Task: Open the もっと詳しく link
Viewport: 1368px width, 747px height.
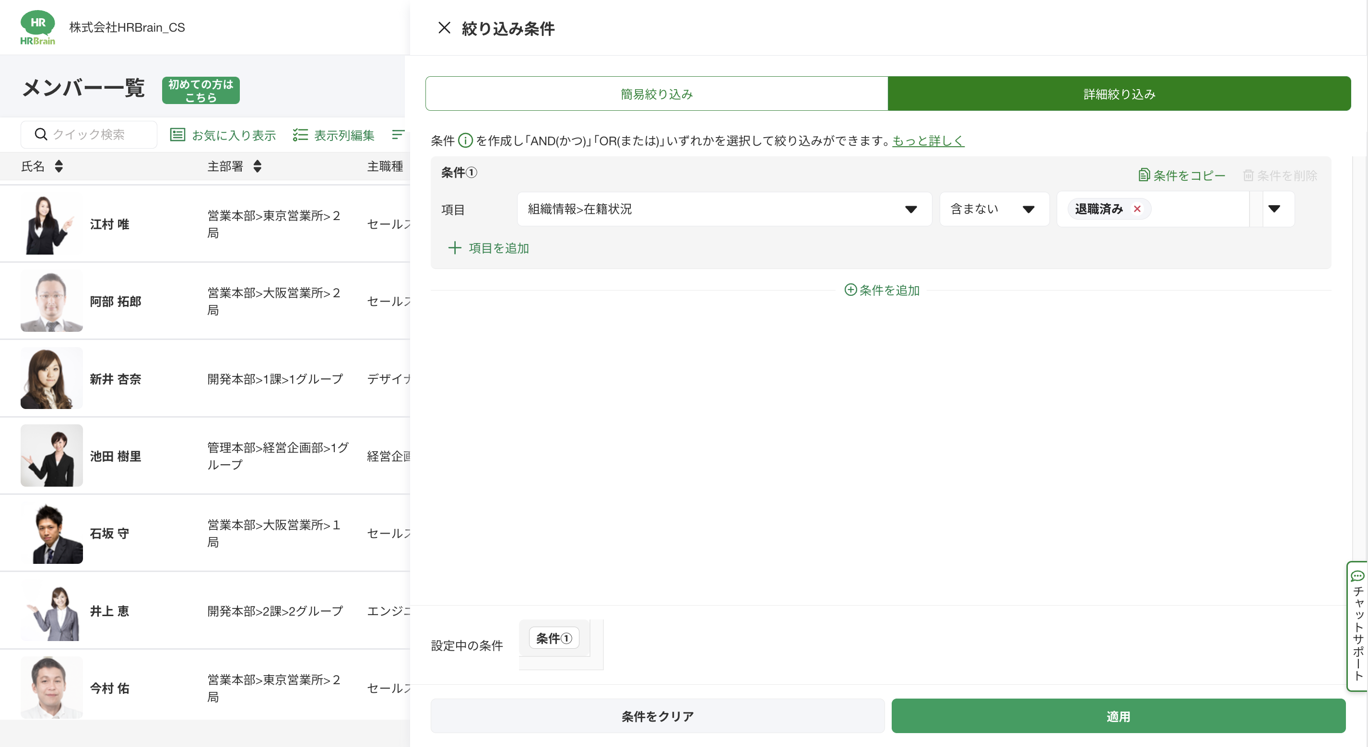Action: [x=928, y=140]
